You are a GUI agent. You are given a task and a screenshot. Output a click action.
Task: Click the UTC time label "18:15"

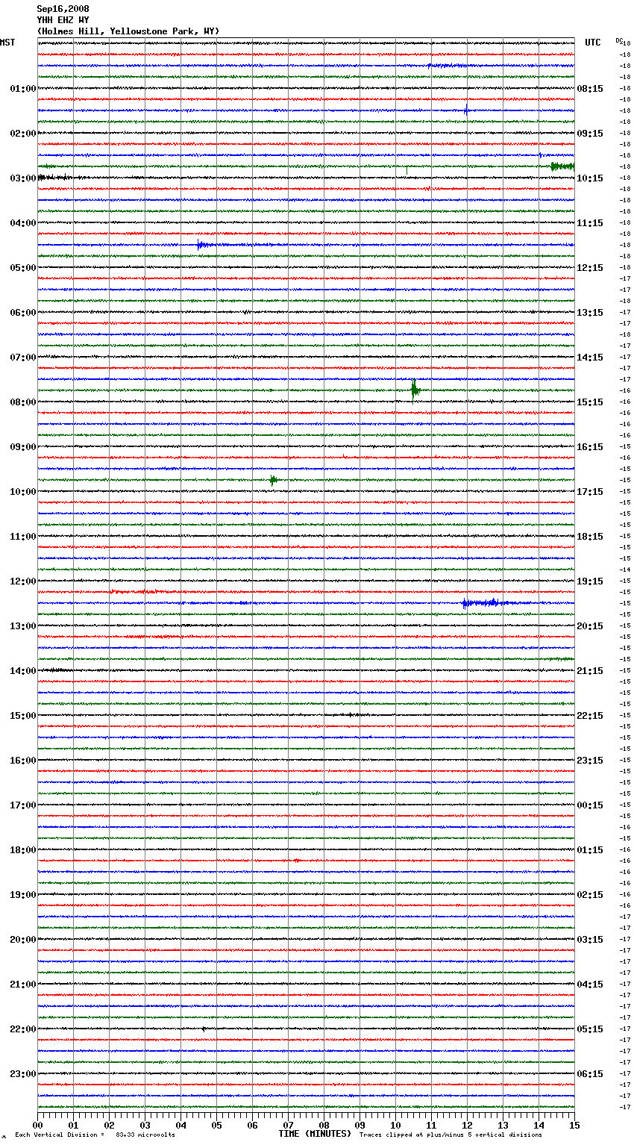590,537
